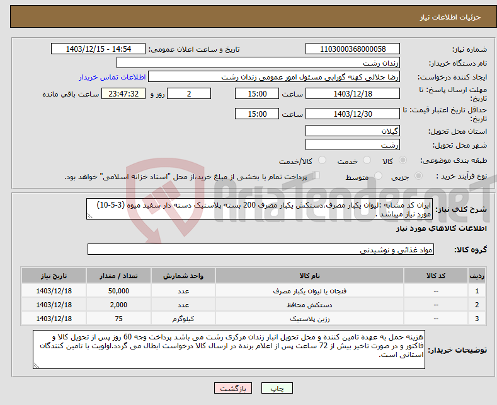The width and height of the screenshot is (497, 405).
Task: Click the تاریخ نیاز column header
Action: point(54,276)
